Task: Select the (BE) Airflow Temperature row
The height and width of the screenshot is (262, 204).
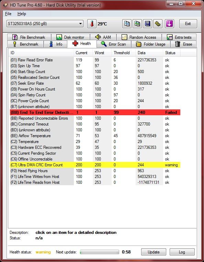Action: [x=95, y=136]
